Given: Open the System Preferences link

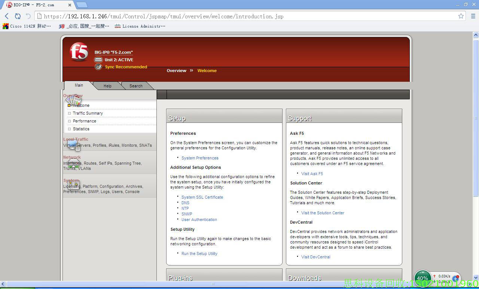Looking at the screenshot, I should point(200,158).
